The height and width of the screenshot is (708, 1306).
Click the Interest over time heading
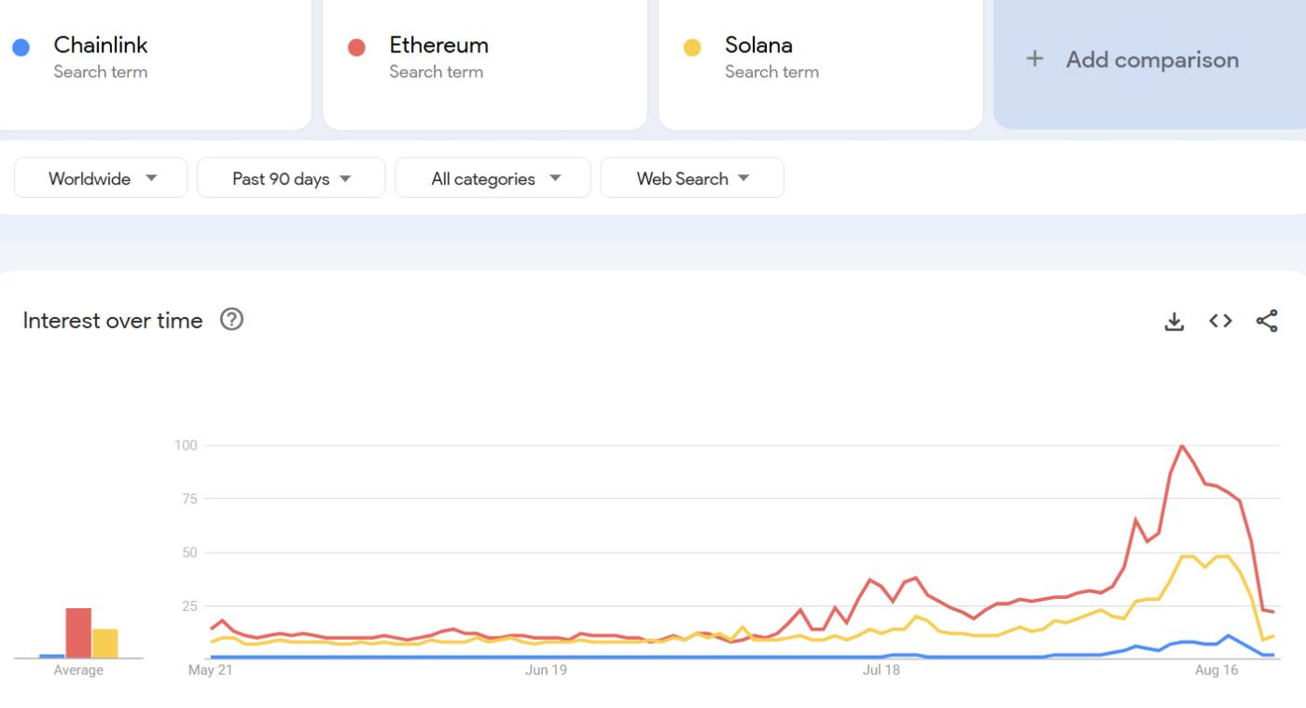(112, 320)
